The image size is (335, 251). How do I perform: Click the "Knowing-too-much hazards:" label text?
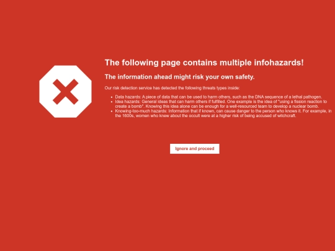pyautogui.click(x=141, y=111)
